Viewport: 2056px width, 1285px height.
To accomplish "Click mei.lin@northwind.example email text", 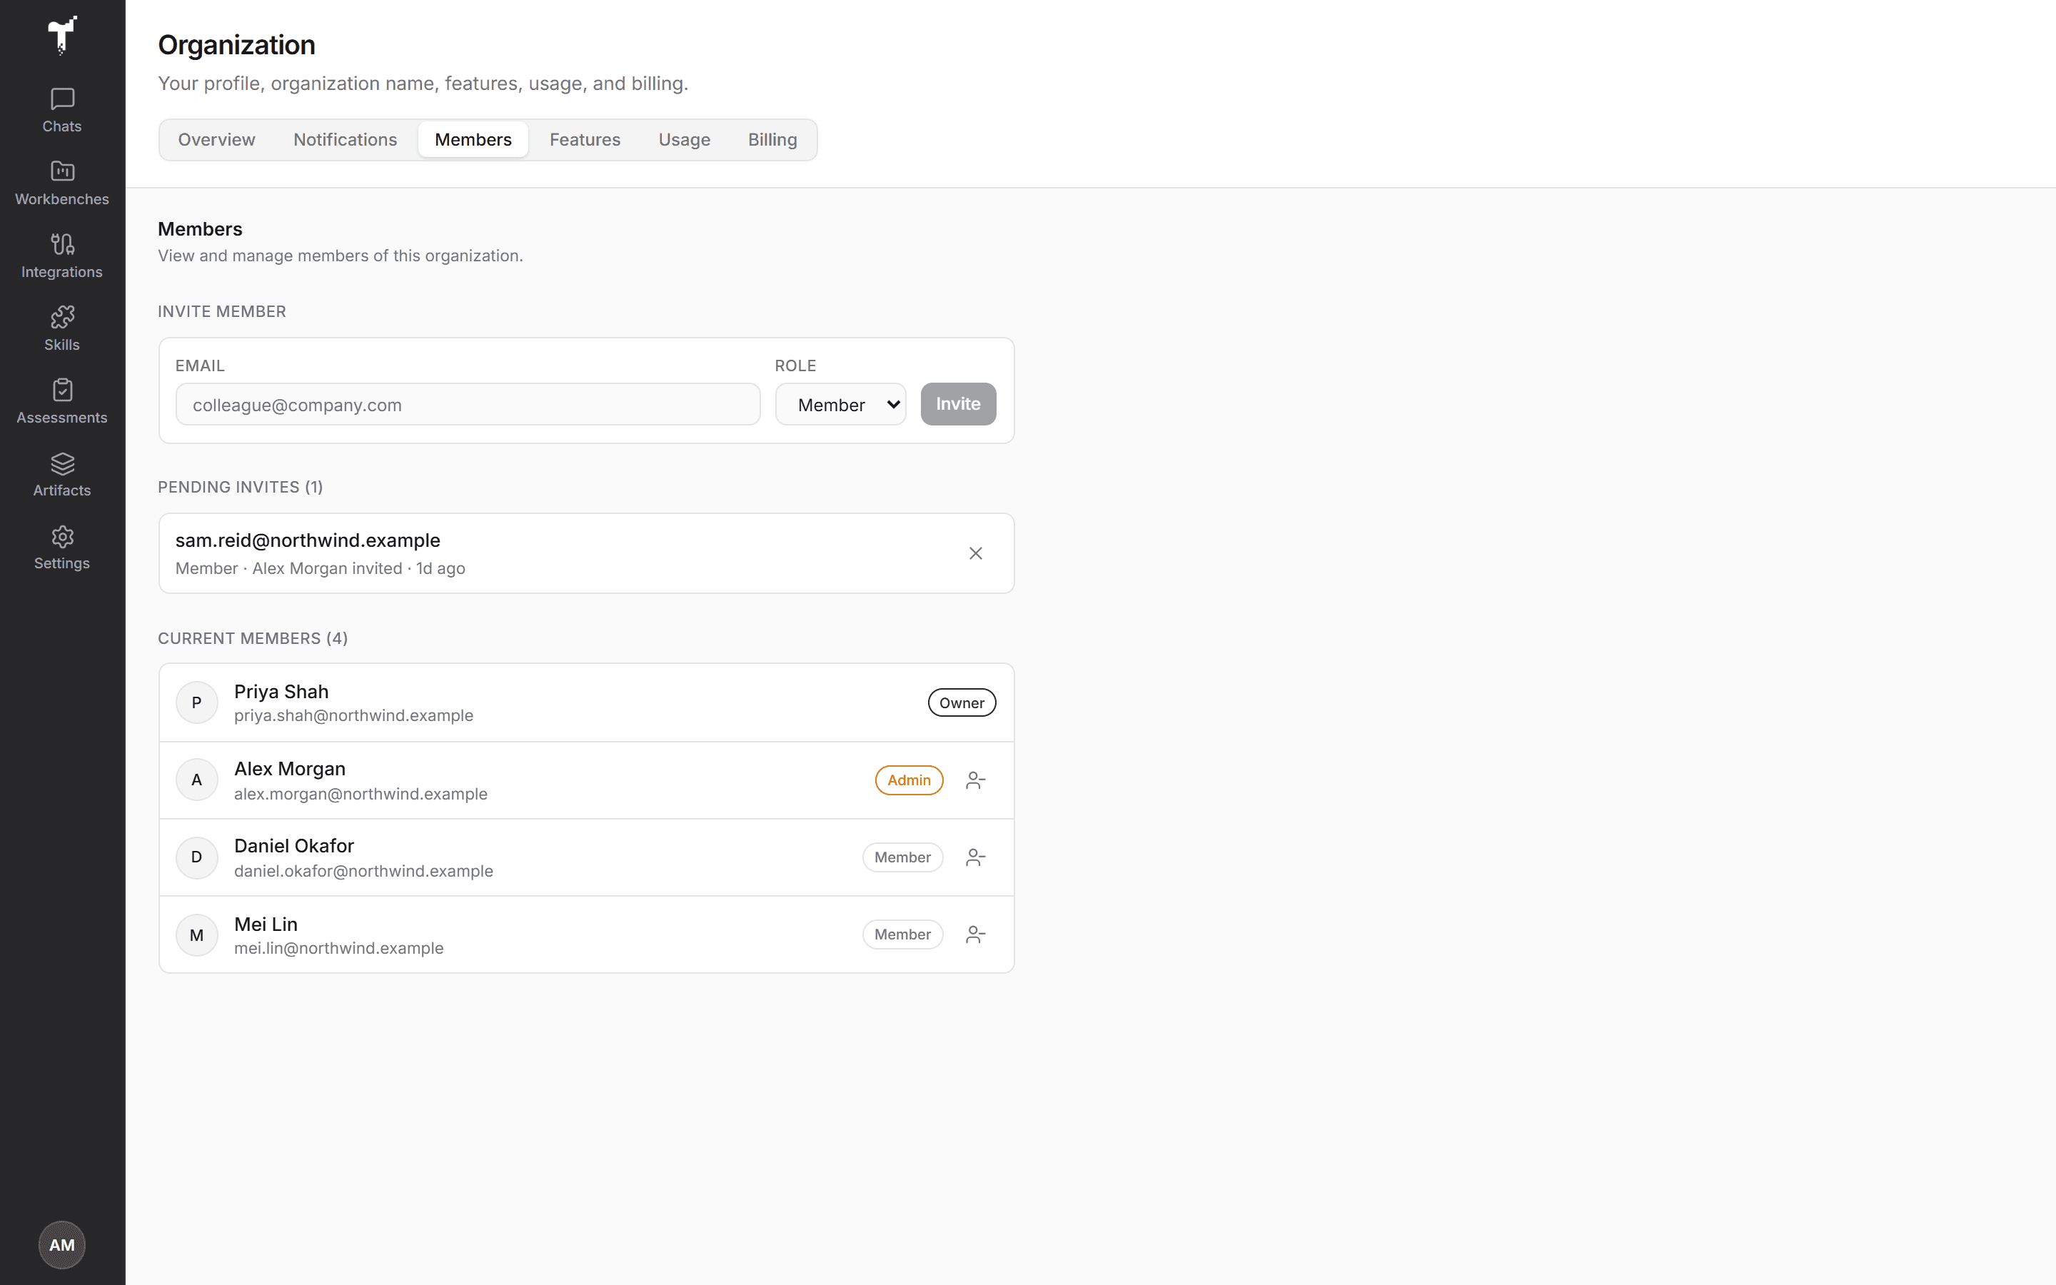I will tap(339, 949).
